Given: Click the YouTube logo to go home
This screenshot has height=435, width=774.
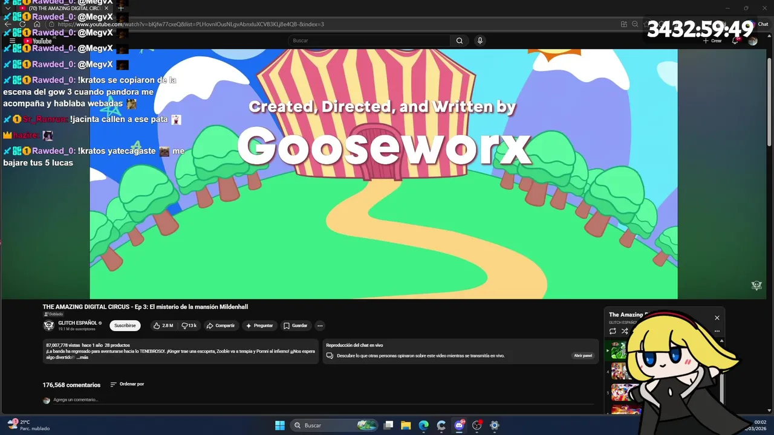Looking at the screenshot, I should [x=37, y=41].
